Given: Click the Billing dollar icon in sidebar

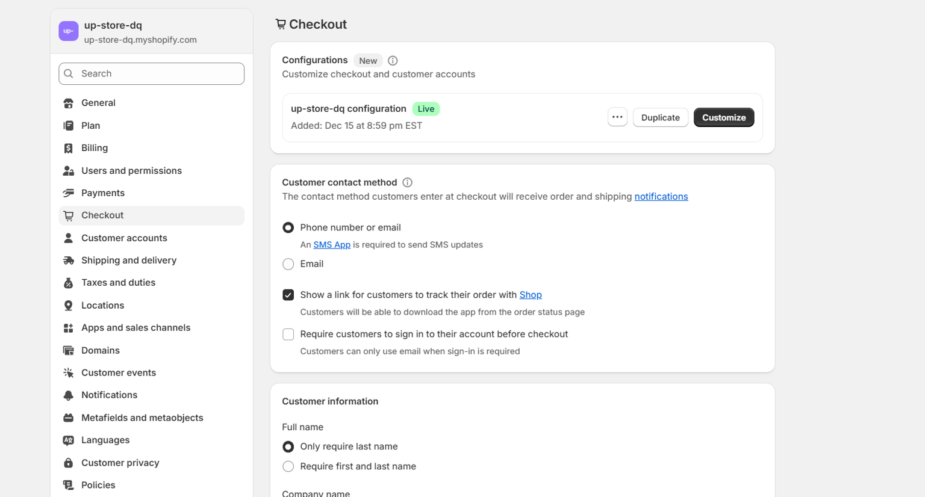Looking at the screenshot, I should pyautogui.click(x=69, y=148).
